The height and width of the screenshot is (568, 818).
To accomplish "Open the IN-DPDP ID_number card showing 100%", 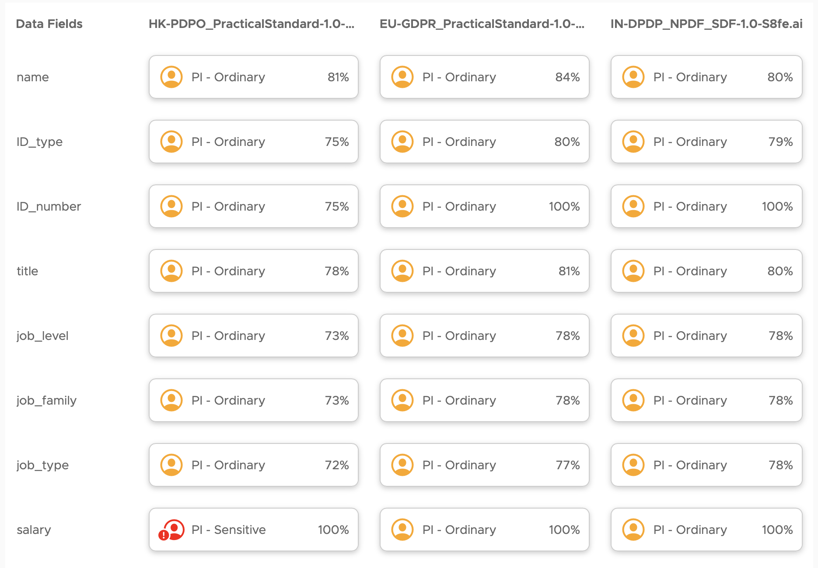I will [x=706, y=206].
